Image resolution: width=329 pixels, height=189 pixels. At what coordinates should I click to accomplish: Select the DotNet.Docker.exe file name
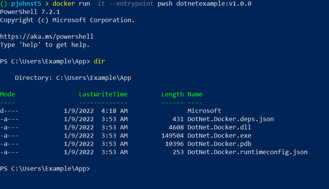point(219,136)
